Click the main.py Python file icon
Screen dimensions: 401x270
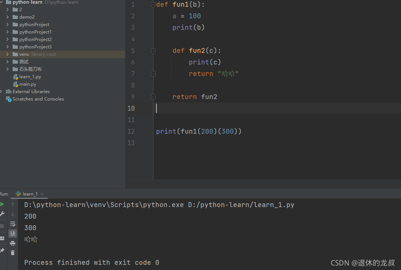(x=16, y=84)
